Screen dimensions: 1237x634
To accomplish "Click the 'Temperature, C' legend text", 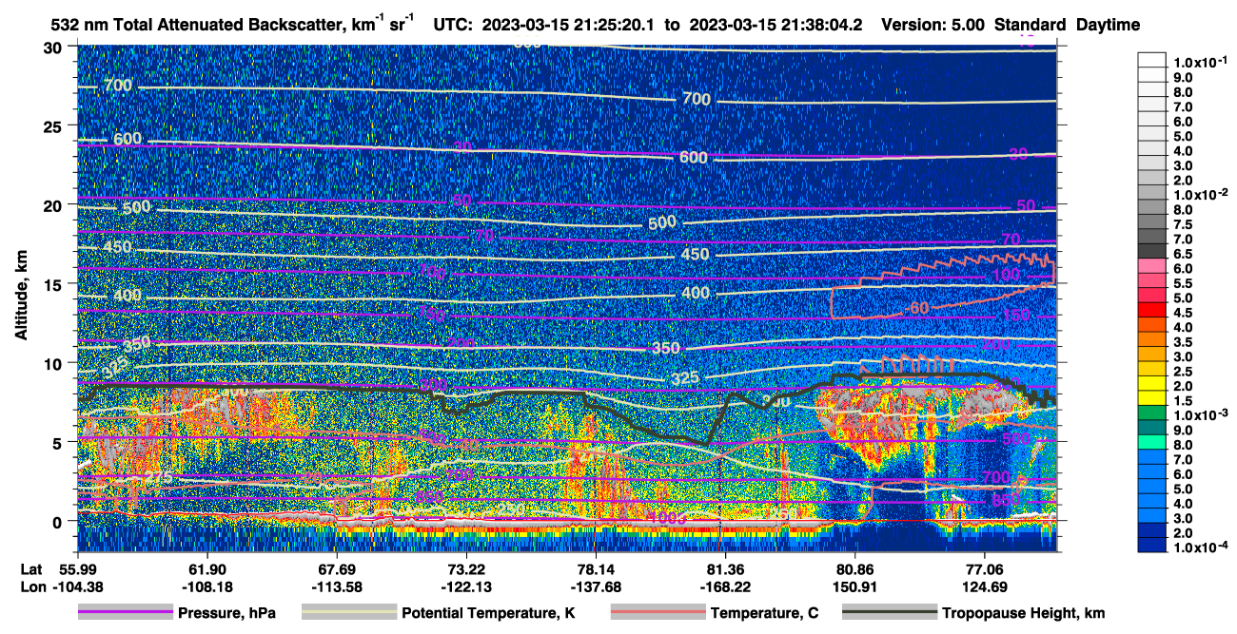I will (x=764, y=613).
